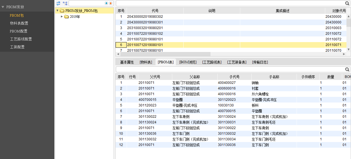Image resolution: width=351 pixels, height=159 pixels.
Task: Collapse the PBOM发放 sidebar section
Action: coord(3,7)
